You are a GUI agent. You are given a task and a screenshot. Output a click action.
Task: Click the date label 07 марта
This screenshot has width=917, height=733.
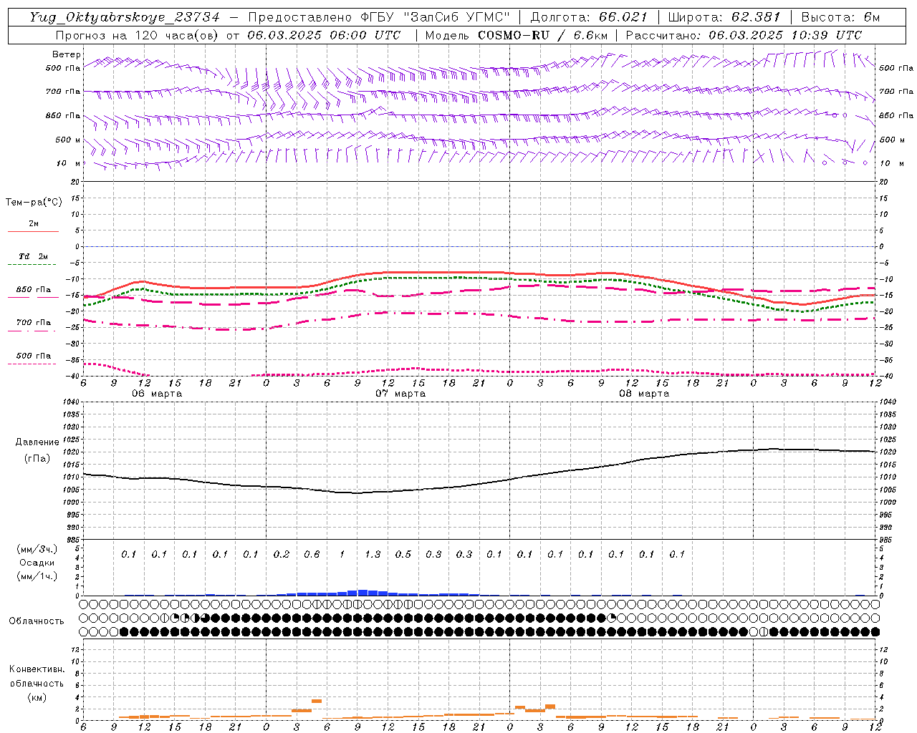(400, 394)
